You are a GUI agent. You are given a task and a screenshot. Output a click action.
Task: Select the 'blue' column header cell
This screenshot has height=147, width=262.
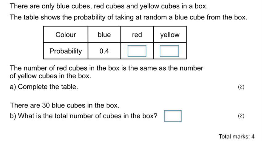click(x=104, y=35)
